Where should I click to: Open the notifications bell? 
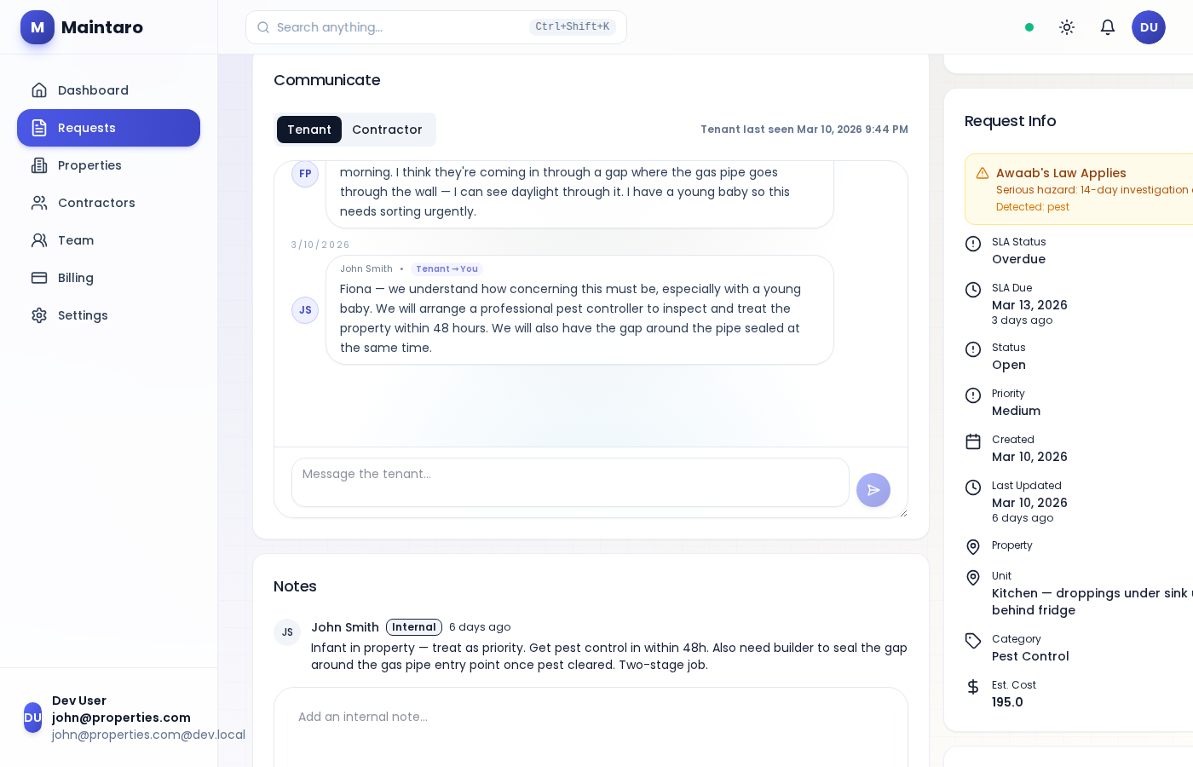(x=1108, y=27)
